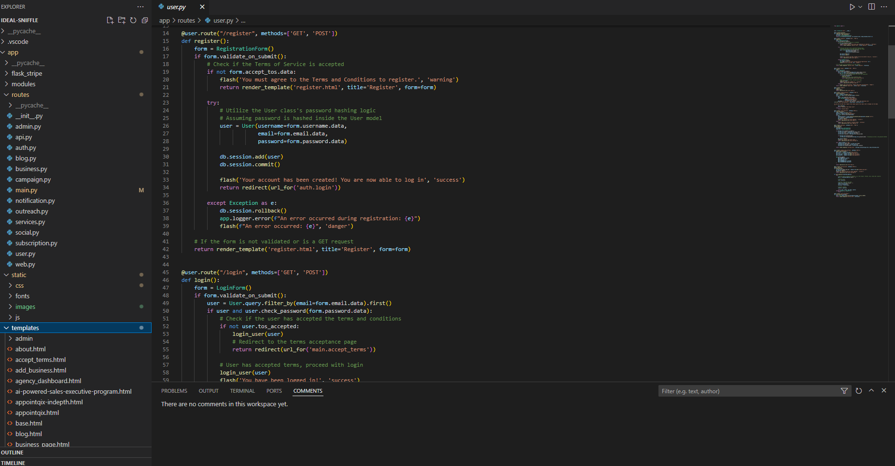Expand the flask_stripe folder
This screenshot has width=895, height=466.
[x=76, y=73]
